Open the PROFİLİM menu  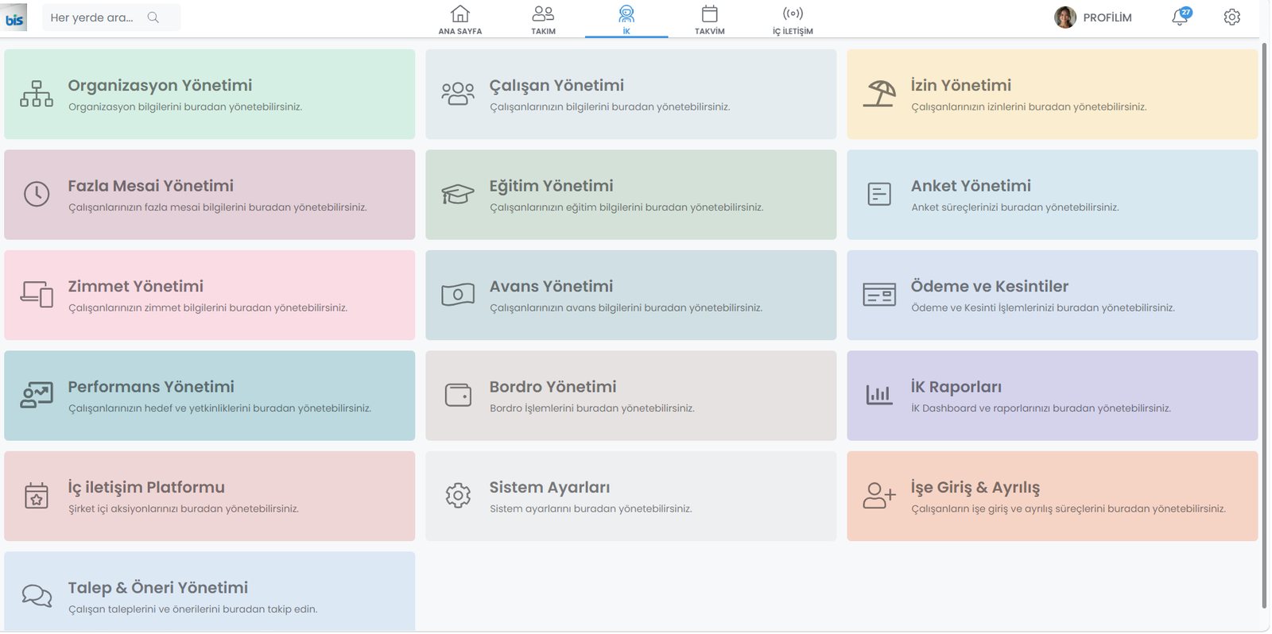pyautogui.click(x=1107, y=17)
